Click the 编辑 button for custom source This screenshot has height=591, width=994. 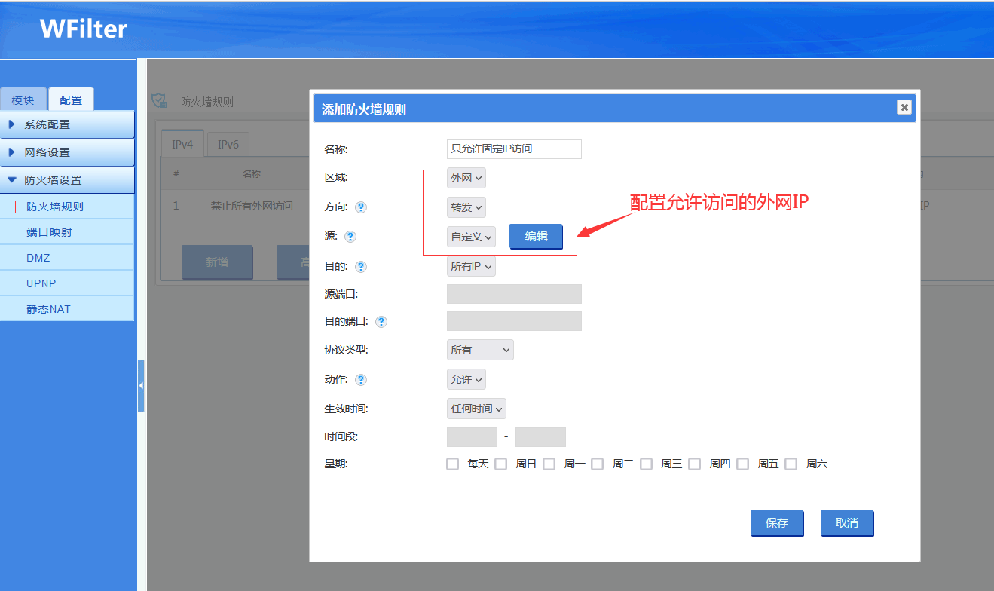(536, 236)
